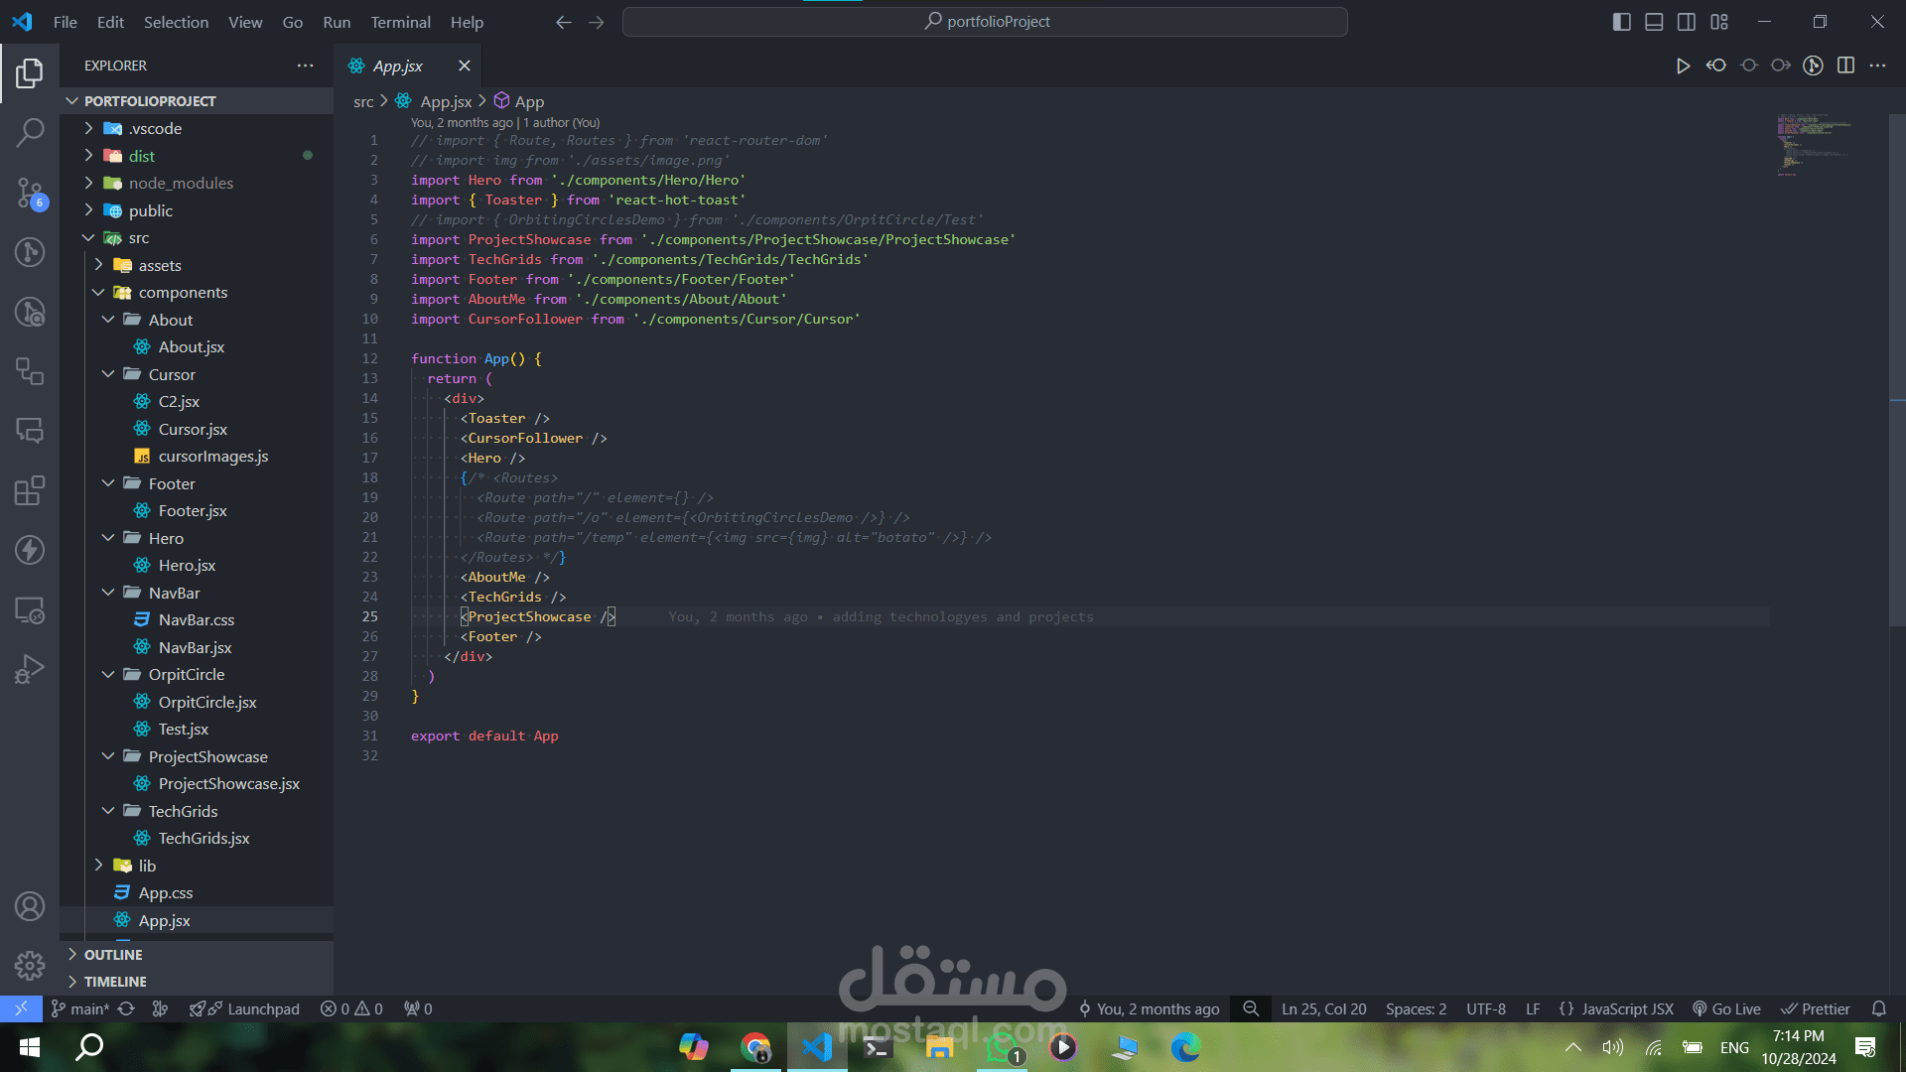
Task: Expand the OUTLINE section
Action: [113, 954]
